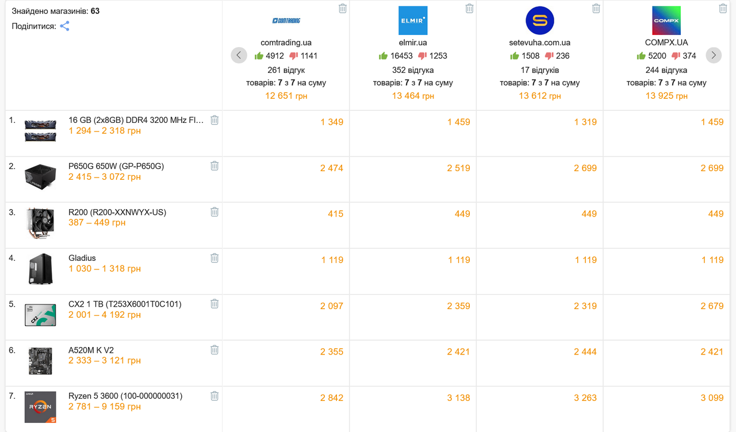Delete the Gladius case from the list

214,258
